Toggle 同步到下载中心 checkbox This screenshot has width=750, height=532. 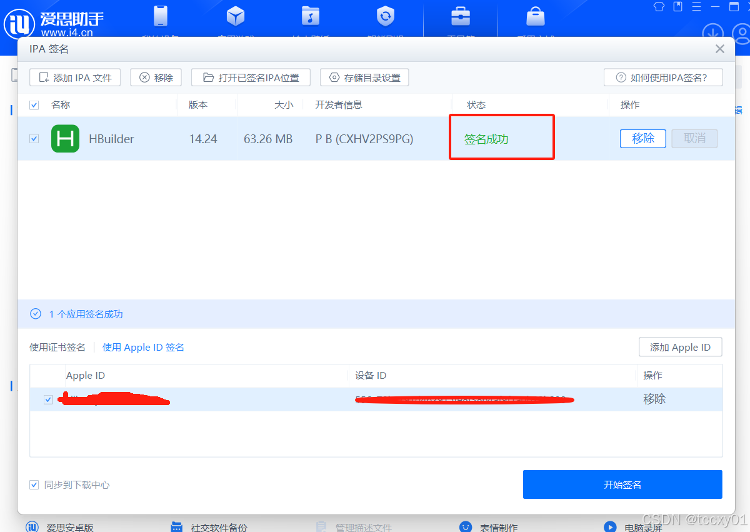click(x=34, y=484)
